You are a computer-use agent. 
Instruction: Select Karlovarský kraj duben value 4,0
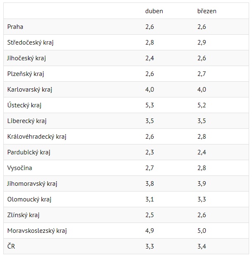[x=149, y=90]
